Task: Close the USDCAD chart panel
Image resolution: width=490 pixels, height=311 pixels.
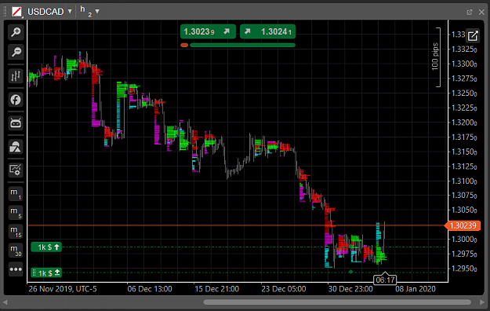Action: click(481, 12)
